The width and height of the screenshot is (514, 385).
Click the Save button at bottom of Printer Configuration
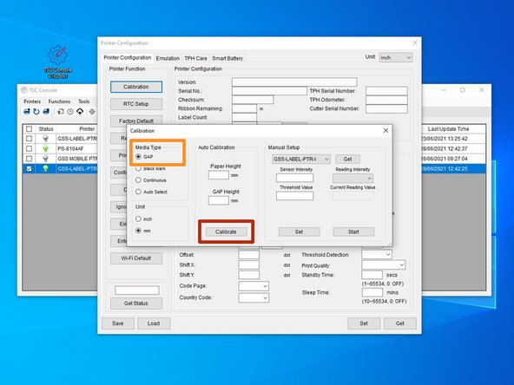click(118, 323)
